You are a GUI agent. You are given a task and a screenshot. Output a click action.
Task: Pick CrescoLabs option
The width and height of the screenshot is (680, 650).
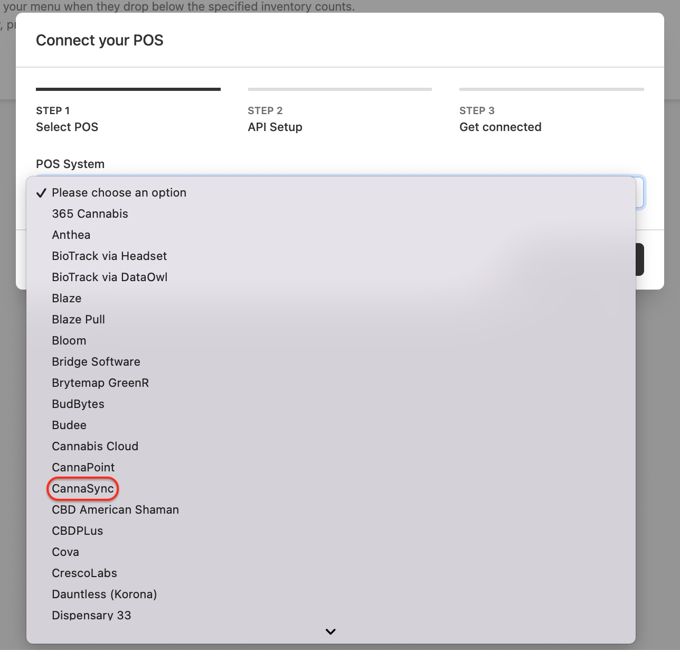330,573
